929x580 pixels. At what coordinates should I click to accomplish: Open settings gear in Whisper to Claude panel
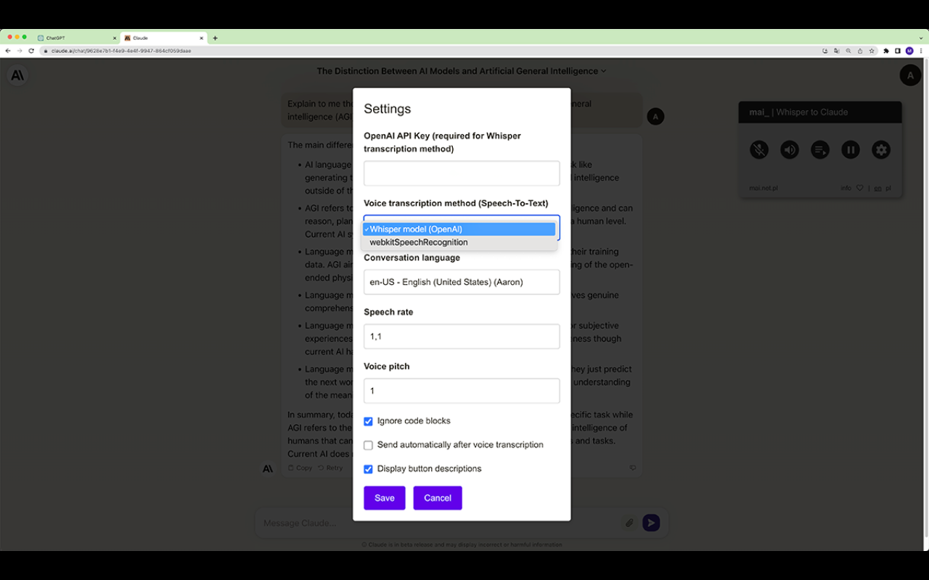881,150
